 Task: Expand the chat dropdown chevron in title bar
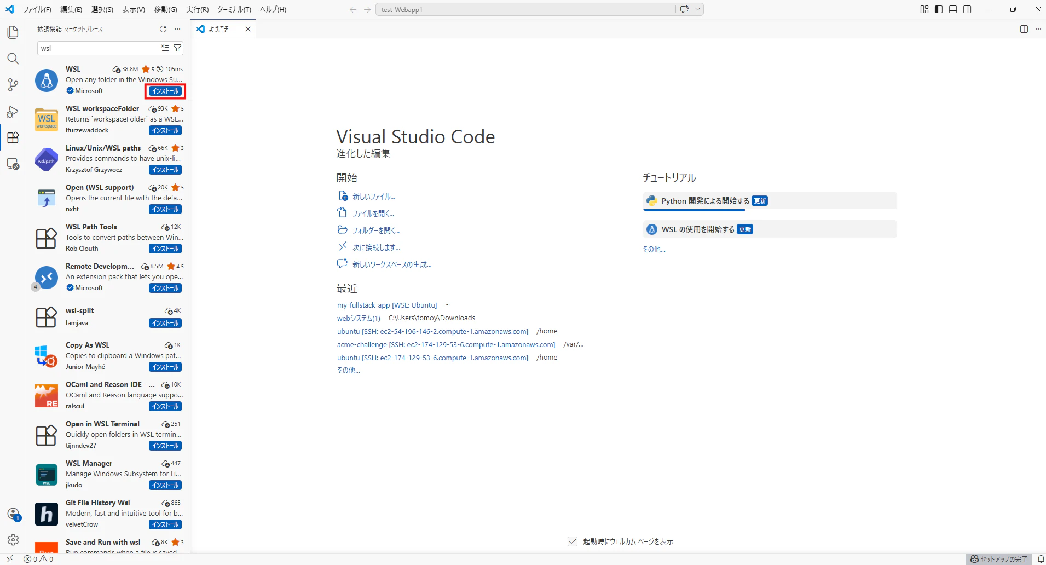698,9
